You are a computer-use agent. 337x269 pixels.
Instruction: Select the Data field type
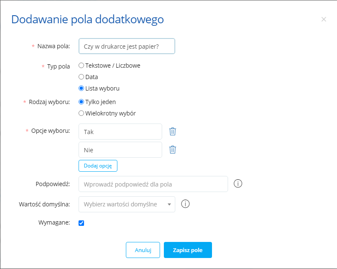tap(82, 77)
